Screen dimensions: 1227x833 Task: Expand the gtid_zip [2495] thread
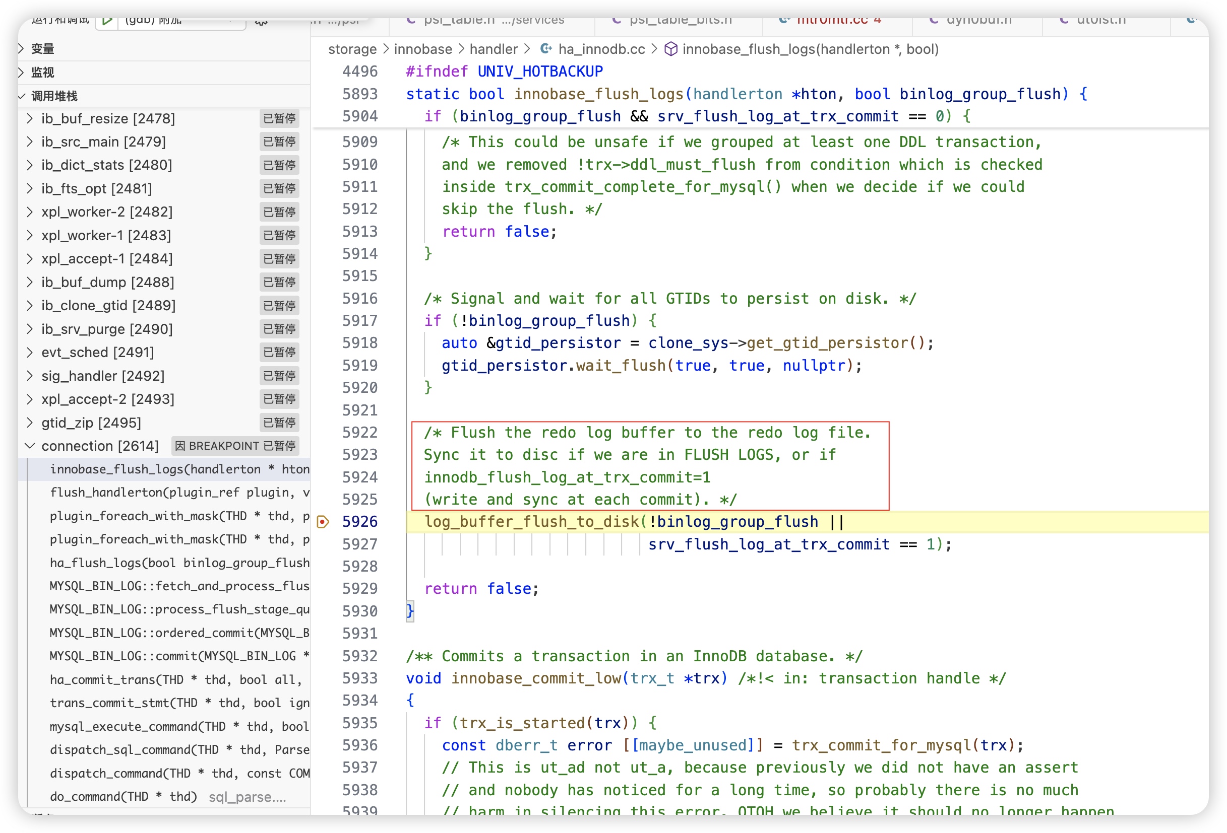[x=30, y=423]
